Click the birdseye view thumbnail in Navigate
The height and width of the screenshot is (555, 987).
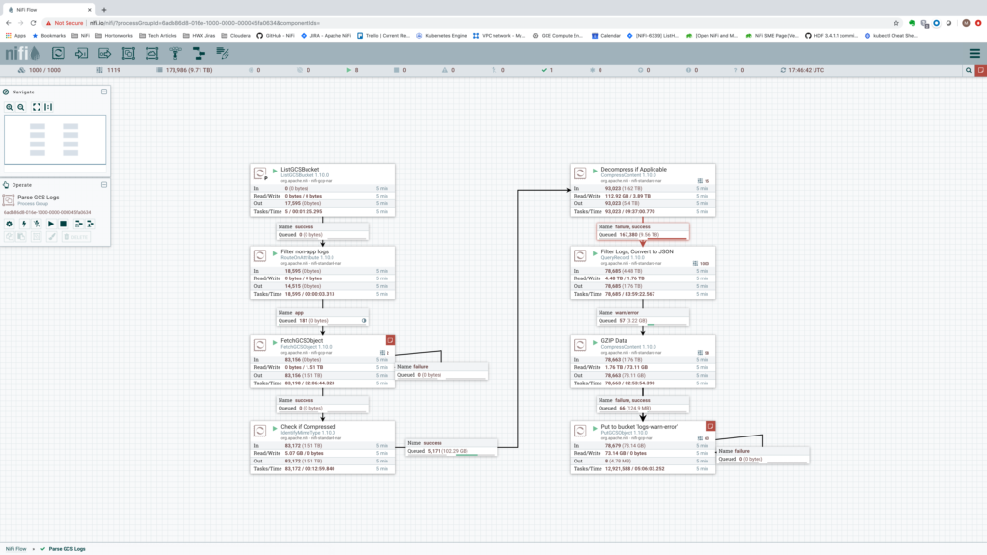[55, 139]
